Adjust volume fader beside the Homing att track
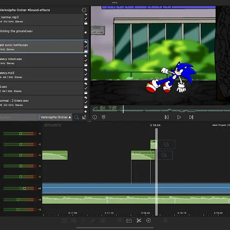 (x=21, y=155)
